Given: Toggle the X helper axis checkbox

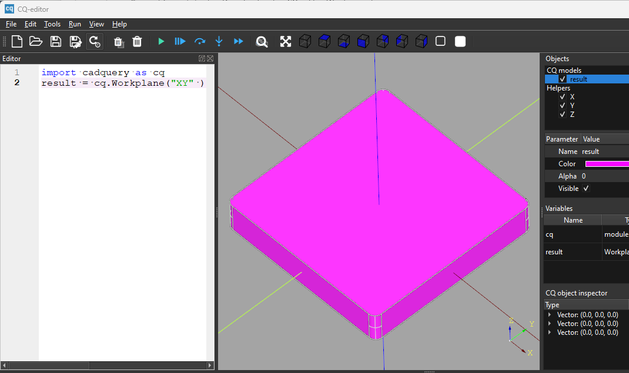Looking at the screenshot, I should click(x=563, y=97).
